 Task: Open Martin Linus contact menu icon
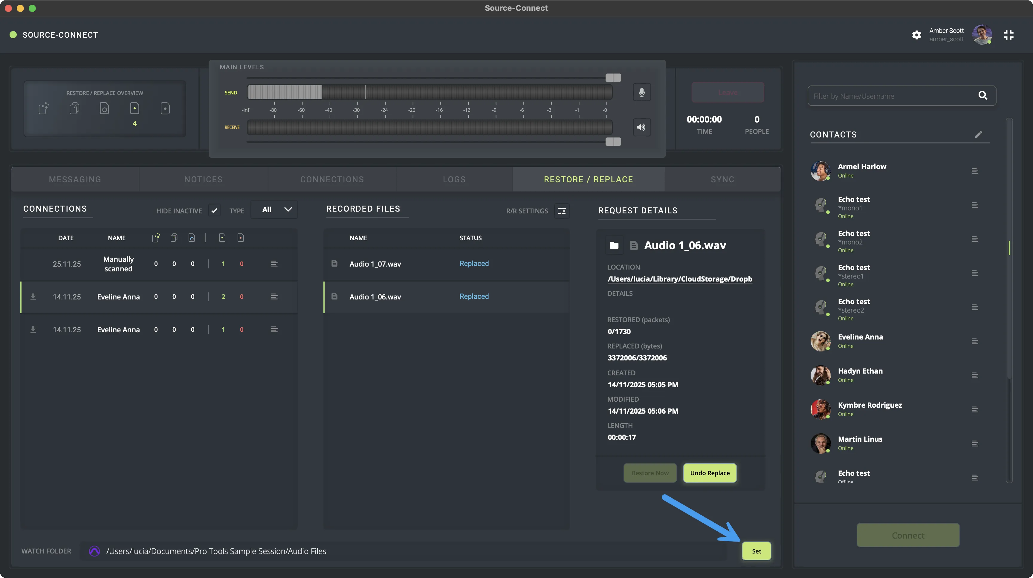[x=975, y=444]
